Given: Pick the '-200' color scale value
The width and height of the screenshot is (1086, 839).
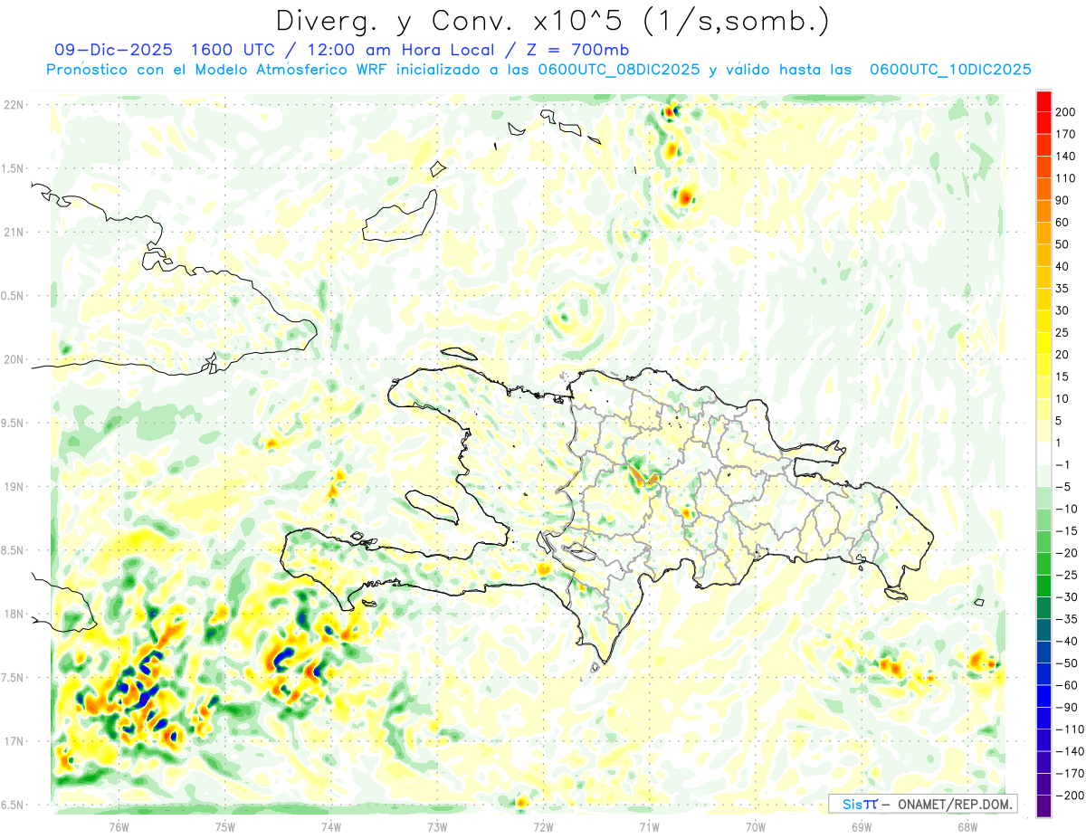Looking at the screenshot, I should coord(1071,796).
